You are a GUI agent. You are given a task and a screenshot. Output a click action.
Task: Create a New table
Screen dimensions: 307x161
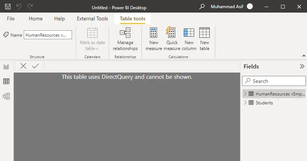pyautogui.click(x=205, y=39)
